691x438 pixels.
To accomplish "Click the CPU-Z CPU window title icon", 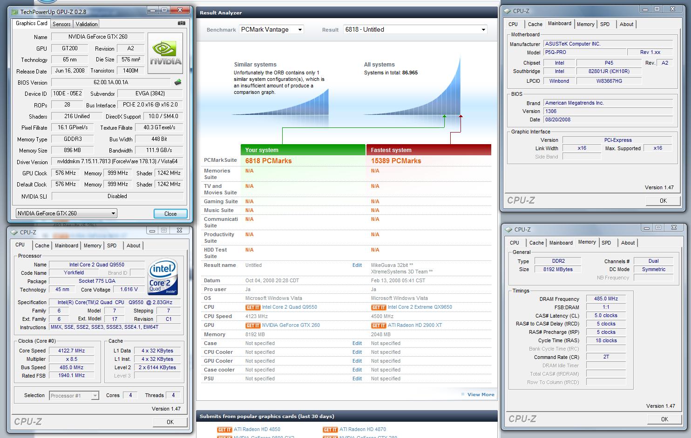I will (x=15, y=232).
